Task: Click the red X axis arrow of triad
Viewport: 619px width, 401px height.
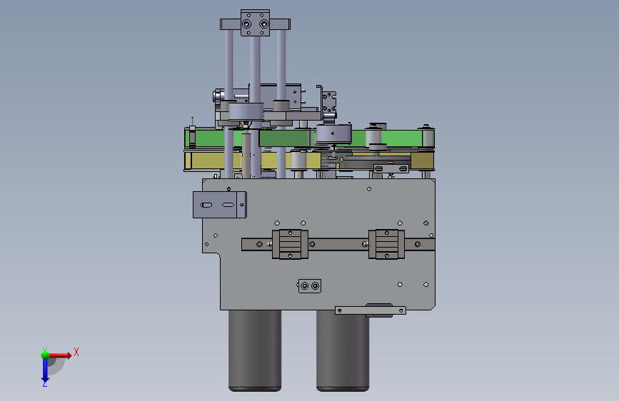Action: tap(60, 355)
